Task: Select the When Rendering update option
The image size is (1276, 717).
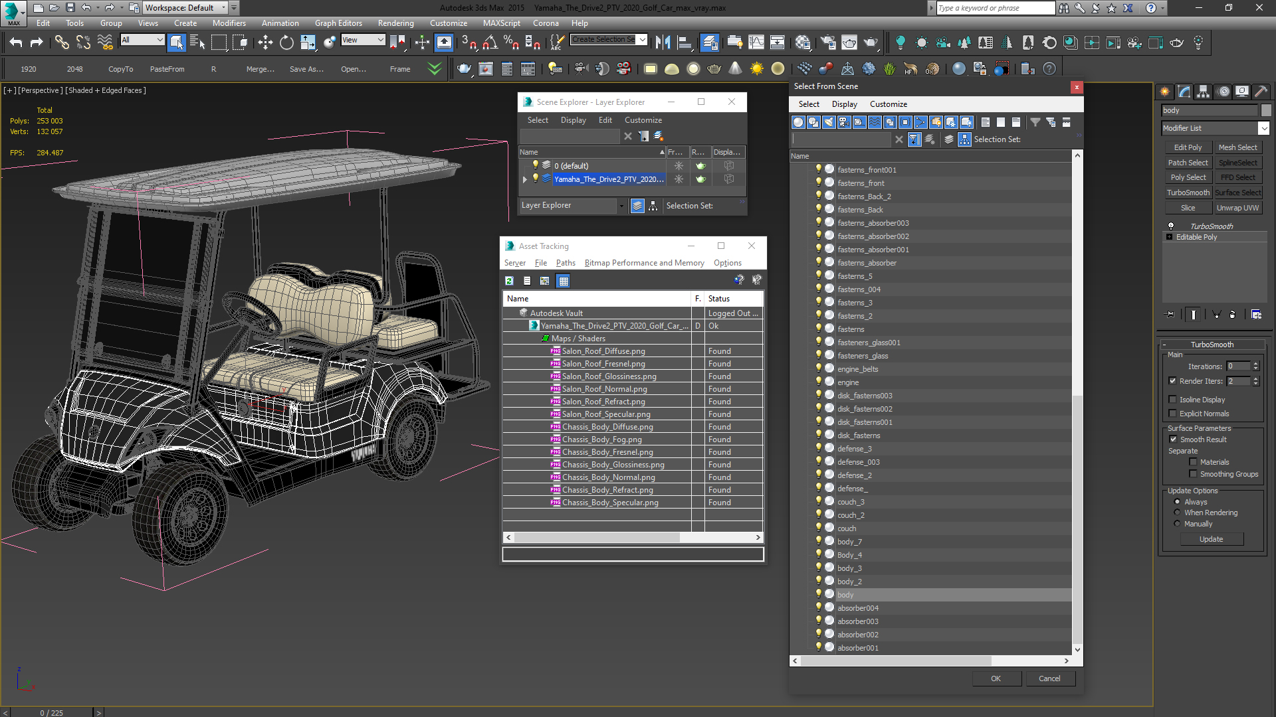Action: pos(1178,513)
